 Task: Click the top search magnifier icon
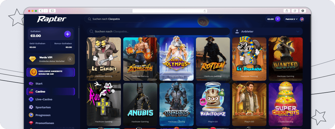pos(89,19)
